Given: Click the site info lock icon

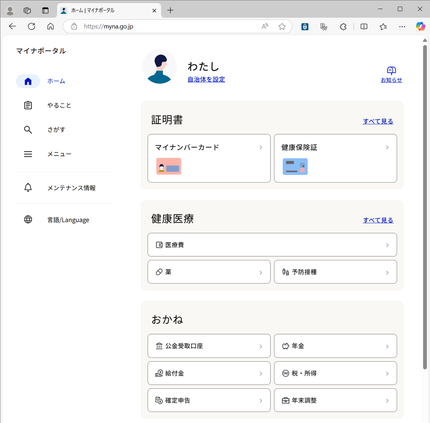Looking at the screenshot, I should 74,26.
